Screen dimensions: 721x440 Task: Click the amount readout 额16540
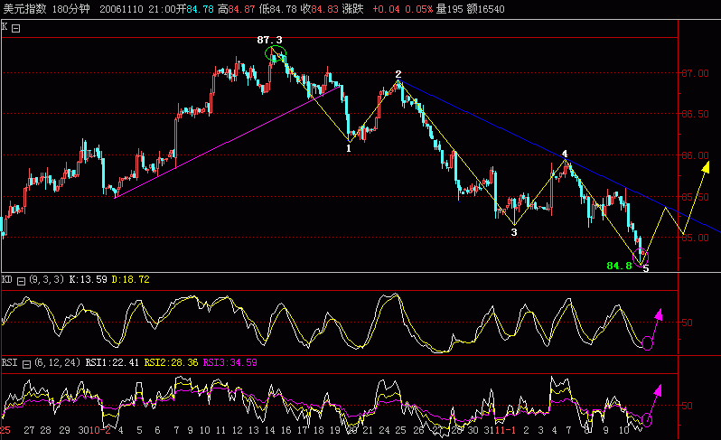click(485, 9)
